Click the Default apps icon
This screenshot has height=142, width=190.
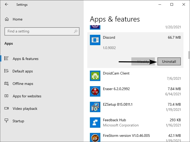tap(6, 71)
